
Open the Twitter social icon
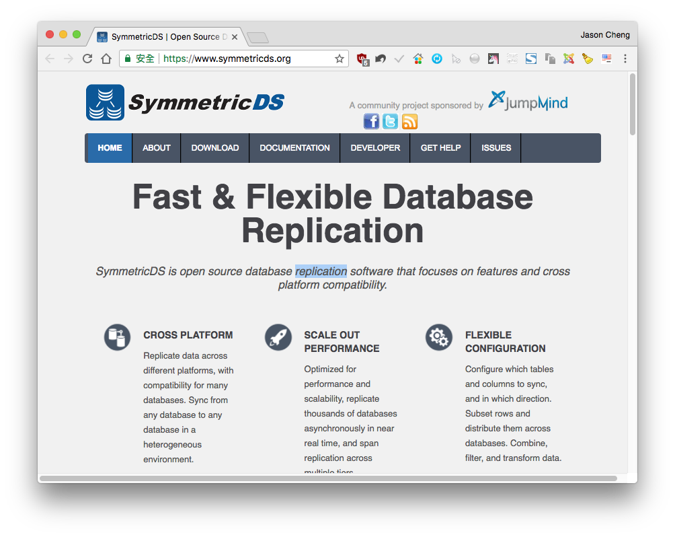[390, 122]
